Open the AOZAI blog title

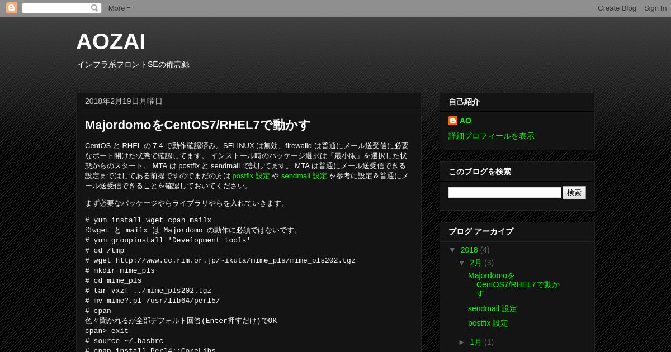[111, 42]
